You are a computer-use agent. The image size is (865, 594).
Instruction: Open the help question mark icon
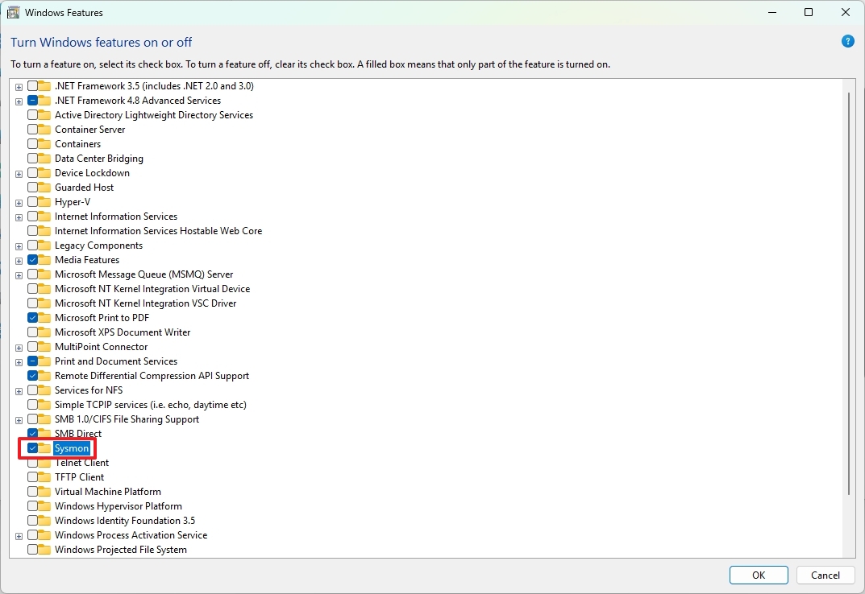pyautogui.click(x=847, y=41)
